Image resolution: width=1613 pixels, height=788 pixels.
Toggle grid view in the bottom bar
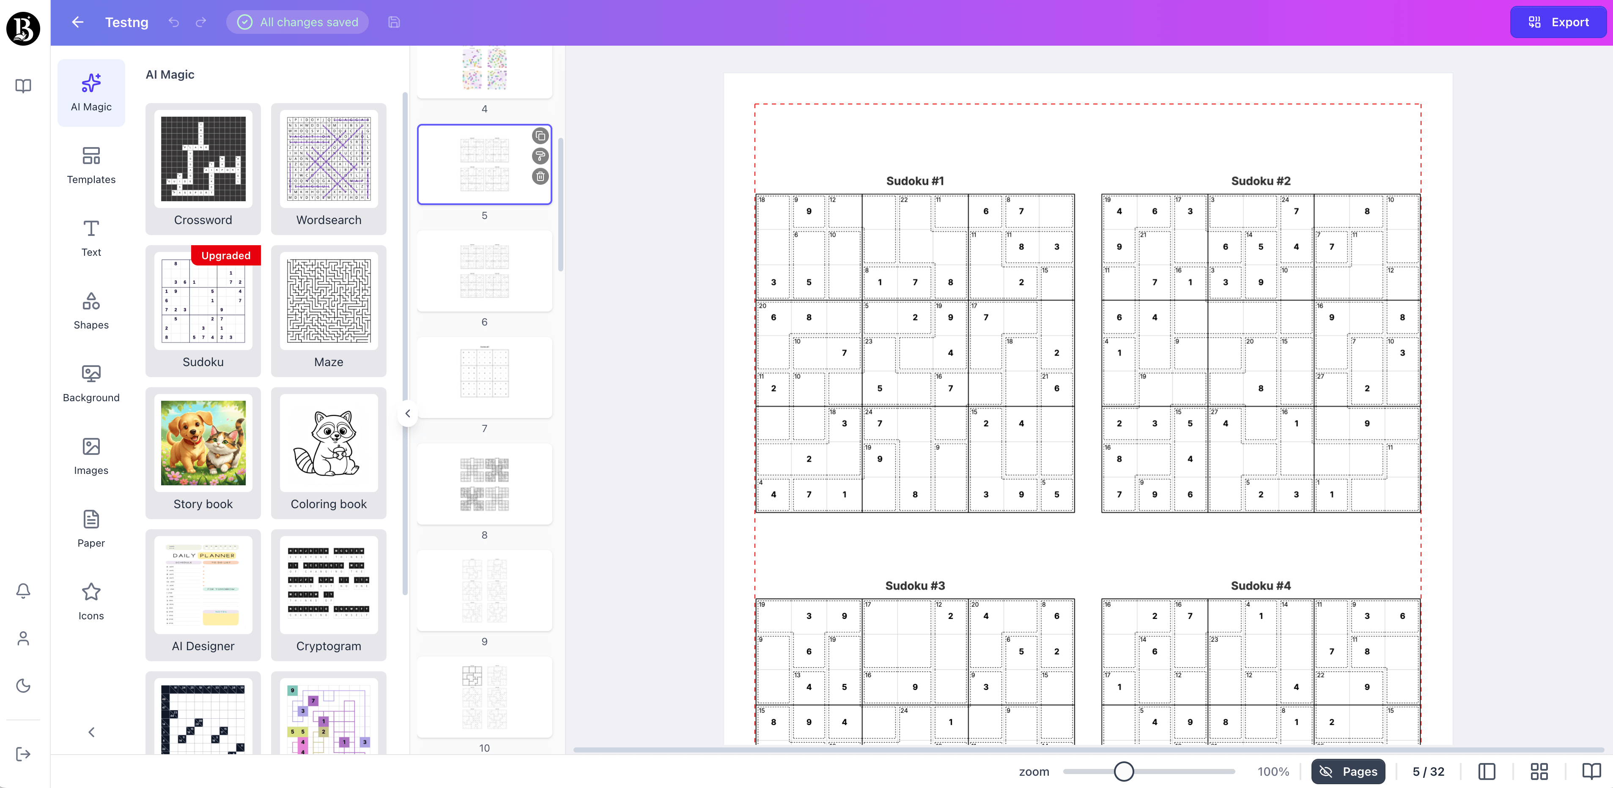(x=1540, y=771)
